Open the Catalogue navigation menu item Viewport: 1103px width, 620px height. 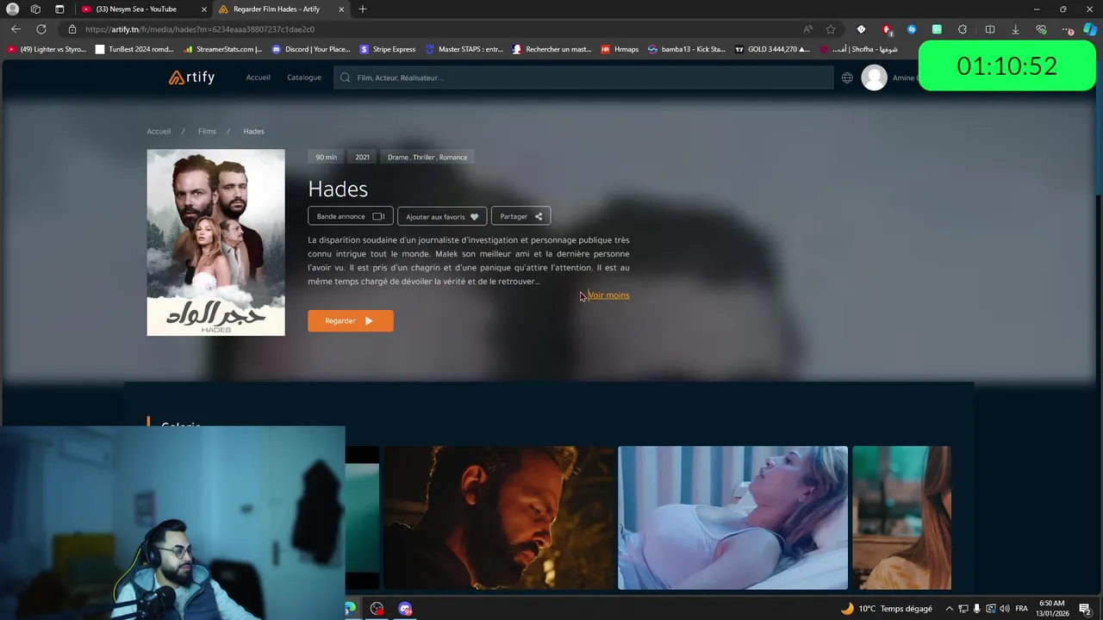pos(304,77)
